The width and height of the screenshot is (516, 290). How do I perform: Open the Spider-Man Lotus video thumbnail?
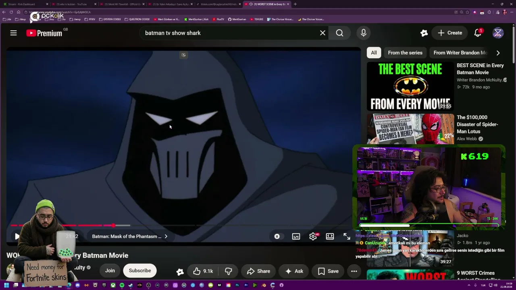click(x=410, y=128)
